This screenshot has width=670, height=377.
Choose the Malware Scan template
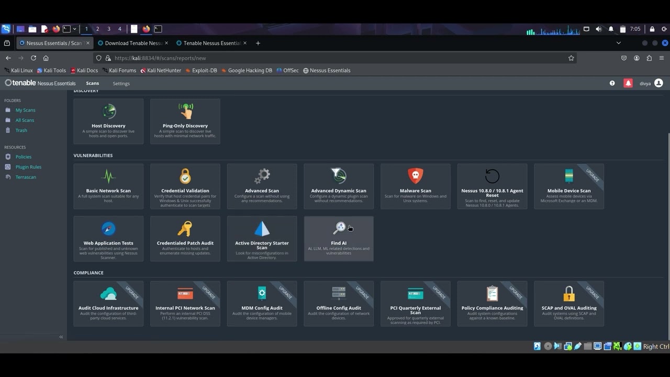point(416,186)
